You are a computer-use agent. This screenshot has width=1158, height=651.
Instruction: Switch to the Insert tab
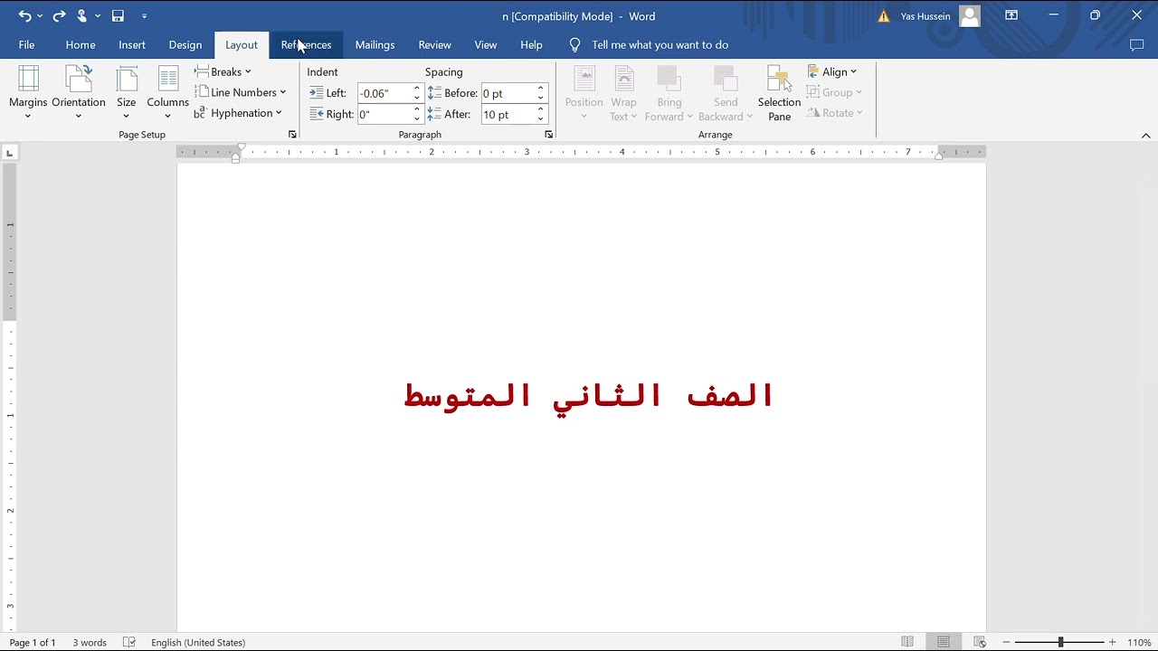coord(132,44)
